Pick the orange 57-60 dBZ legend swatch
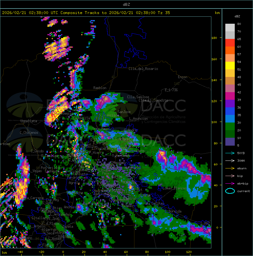 230,50
